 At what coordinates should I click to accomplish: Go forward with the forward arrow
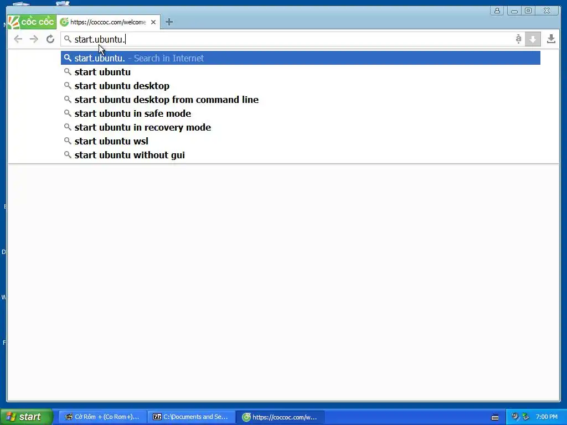[34, 39]
